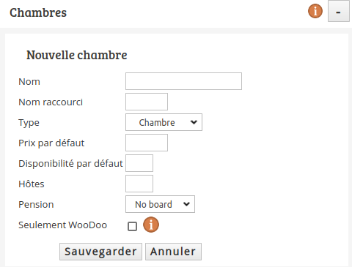The height and width of the screenshot is (267, 352).
Task: Click the Nouvelle chambre heading
Action: point(77,55)
